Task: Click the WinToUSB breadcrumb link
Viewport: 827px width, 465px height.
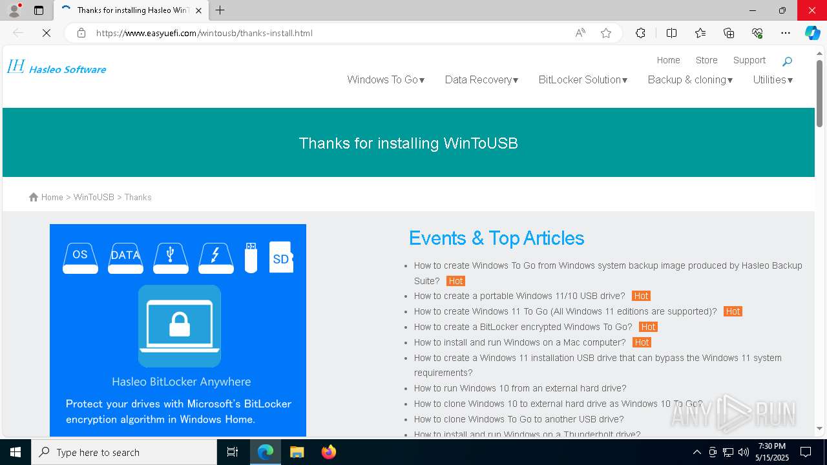Action: pyautogui.click(x=94, y=197)
